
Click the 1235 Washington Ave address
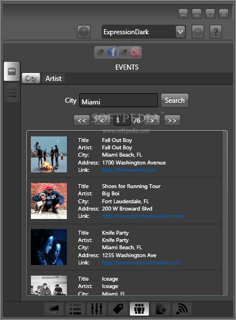point(129,255)
